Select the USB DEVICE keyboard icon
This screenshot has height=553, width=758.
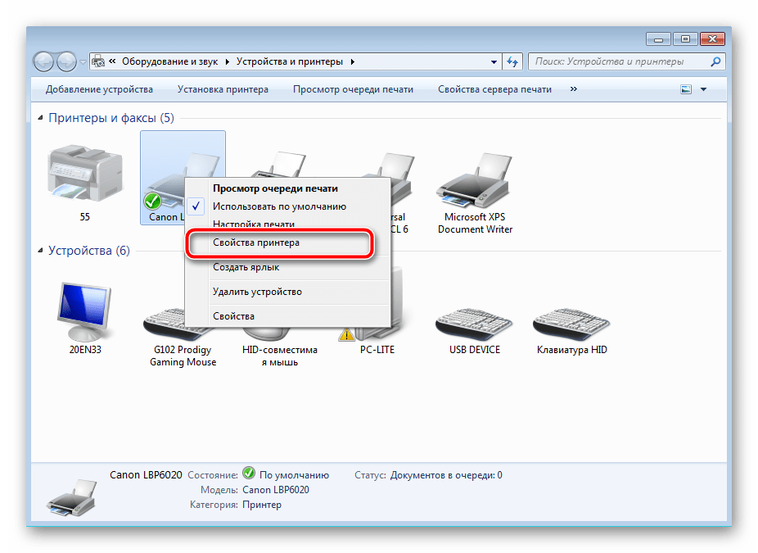click(x=474, y=323)
